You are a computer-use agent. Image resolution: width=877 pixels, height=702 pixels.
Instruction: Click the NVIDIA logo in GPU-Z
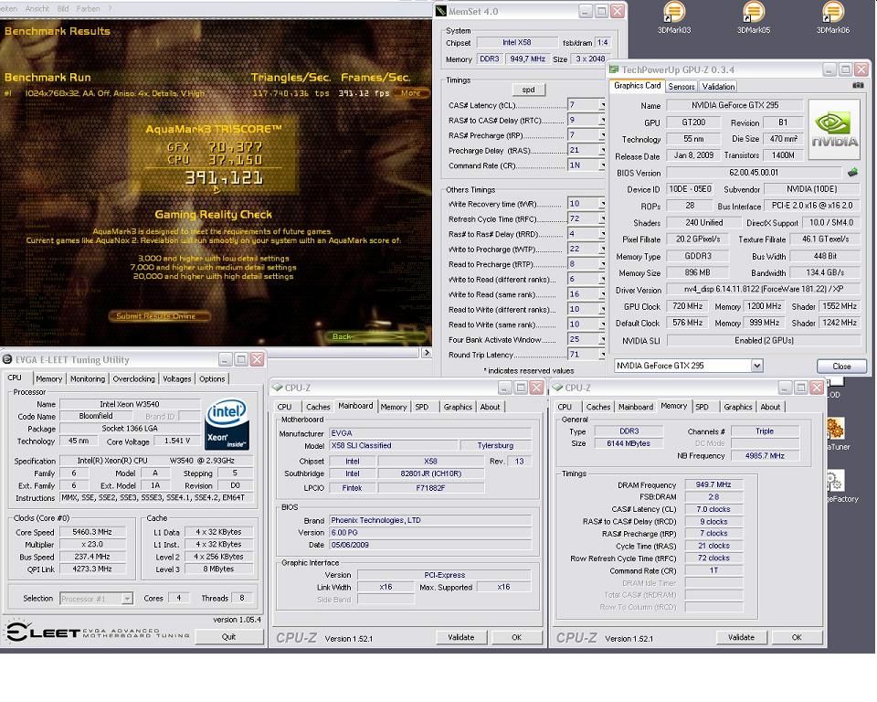point(834,129)
